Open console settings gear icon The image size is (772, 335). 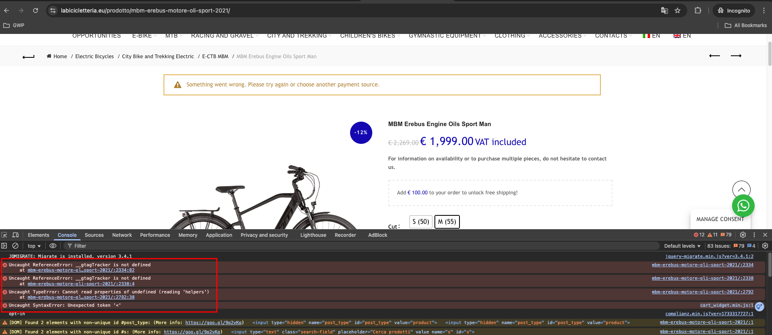pyautogui.click(x=765, y=246)
